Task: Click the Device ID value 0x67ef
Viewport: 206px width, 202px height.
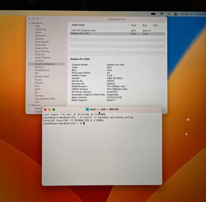Action: (111, 81)
